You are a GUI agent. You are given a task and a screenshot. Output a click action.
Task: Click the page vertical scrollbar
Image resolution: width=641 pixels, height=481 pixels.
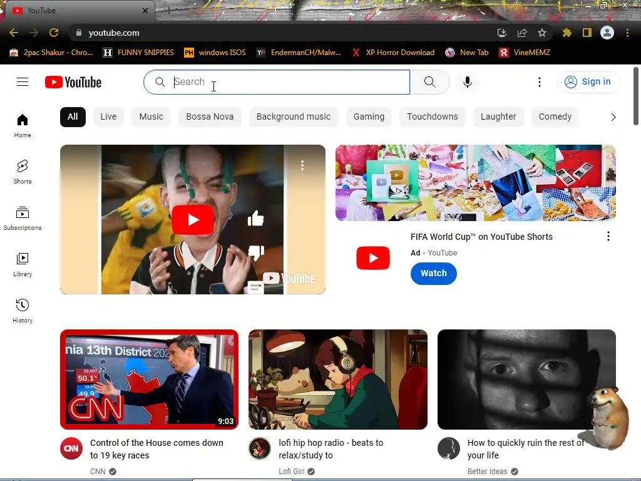[x=636, y=96]
